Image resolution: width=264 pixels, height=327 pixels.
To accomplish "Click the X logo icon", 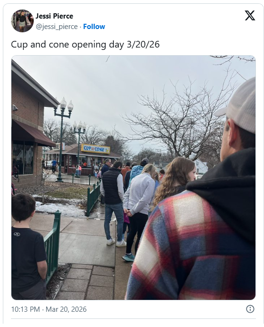I will click(250, 15).
